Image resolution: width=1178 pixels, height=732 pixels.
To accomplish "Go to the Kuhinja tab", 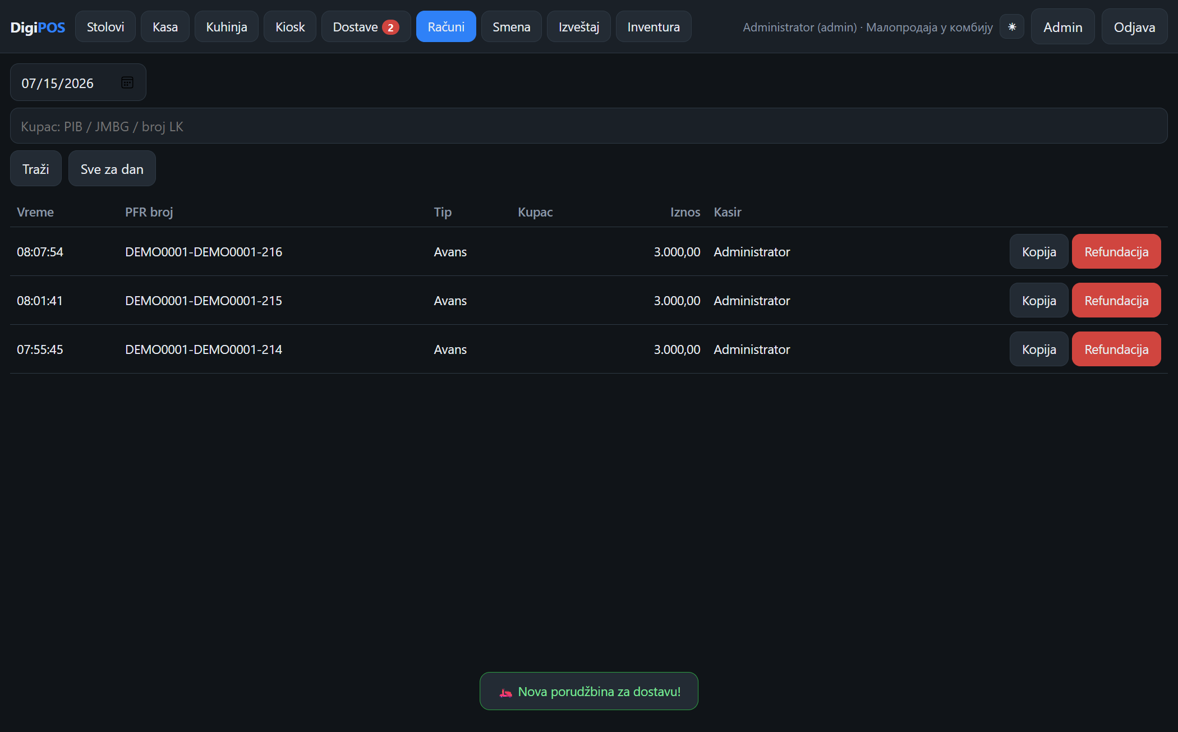I will 227,26.
